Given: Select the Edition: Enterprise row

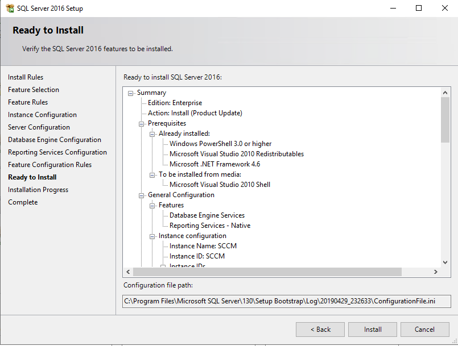Looking at the screenshot, I should pos(175,103).
